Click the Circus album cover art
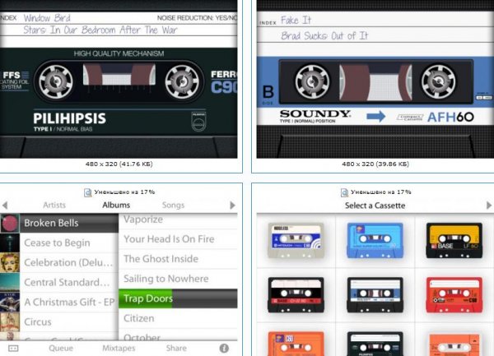The height and width of the screenshot is (356, 494). (x=10, y=322)
